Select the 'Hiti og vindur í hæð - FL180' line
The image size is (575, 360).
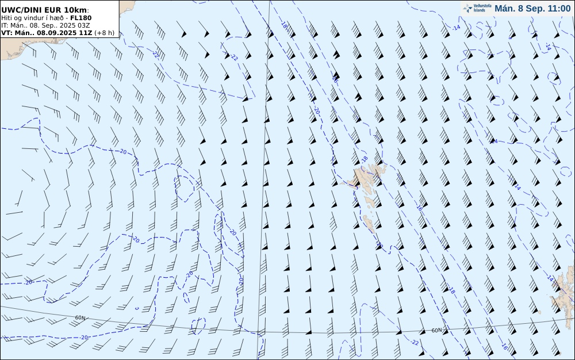pos(46,18)
